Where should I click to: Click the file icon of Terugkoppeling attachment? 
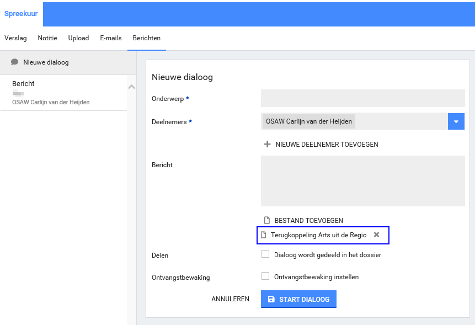point(264,235)
